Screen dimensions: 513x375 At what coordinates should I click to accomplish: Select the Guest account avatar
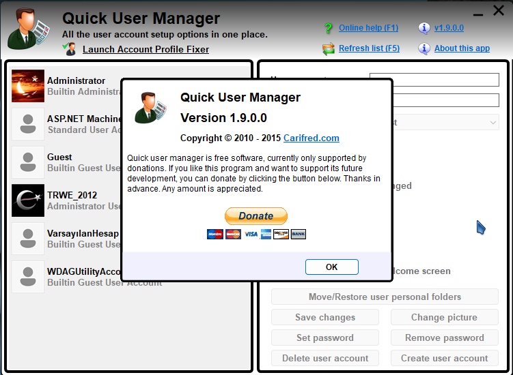[x=28, y=162]
